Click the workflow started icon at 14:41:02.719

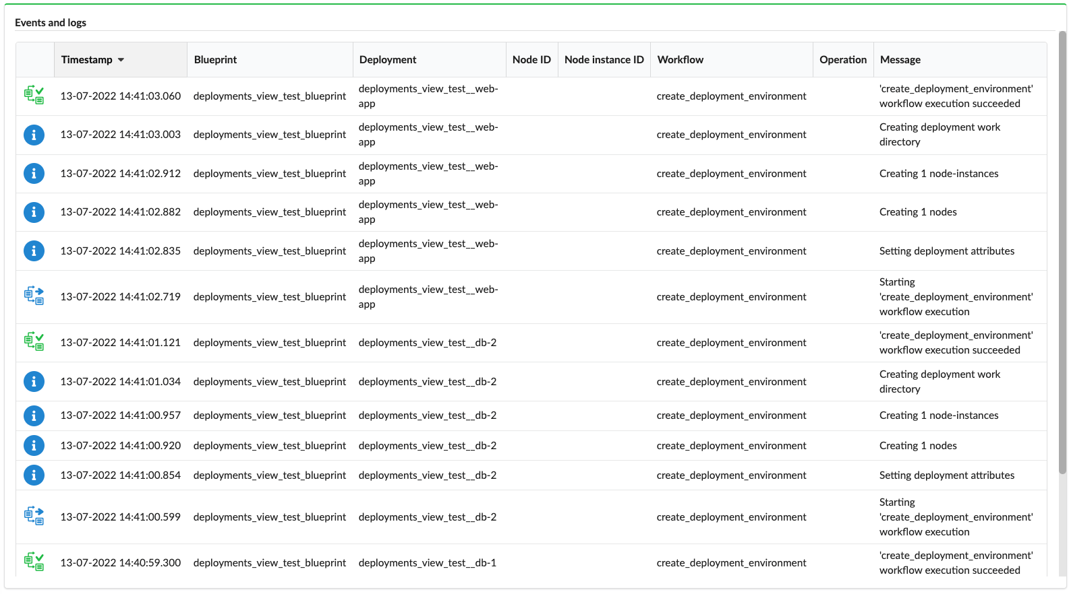[x=34, y=296]
